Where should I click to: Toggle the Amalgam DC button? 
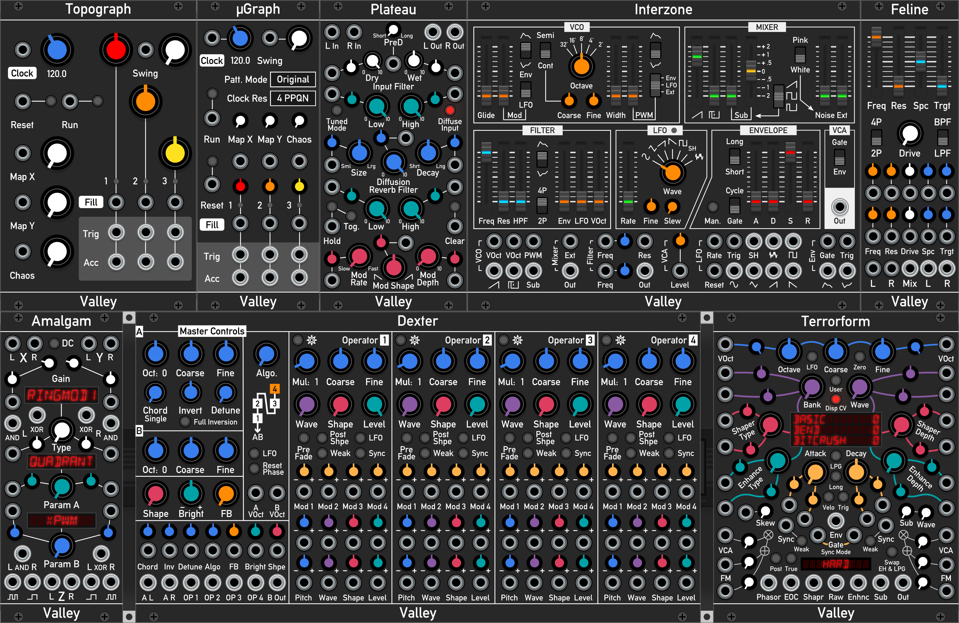(x=54, y=343)
